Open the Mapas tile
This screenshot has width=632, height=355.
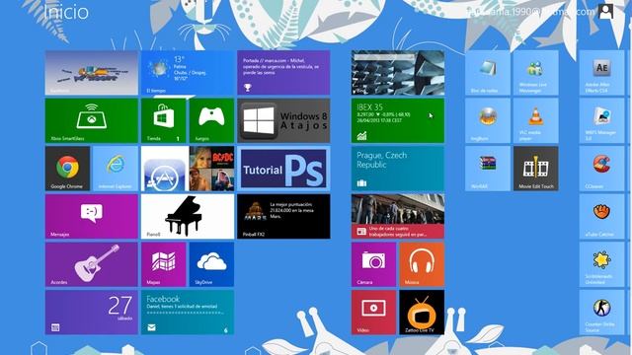pyautogui.click(x=163, y=264)
